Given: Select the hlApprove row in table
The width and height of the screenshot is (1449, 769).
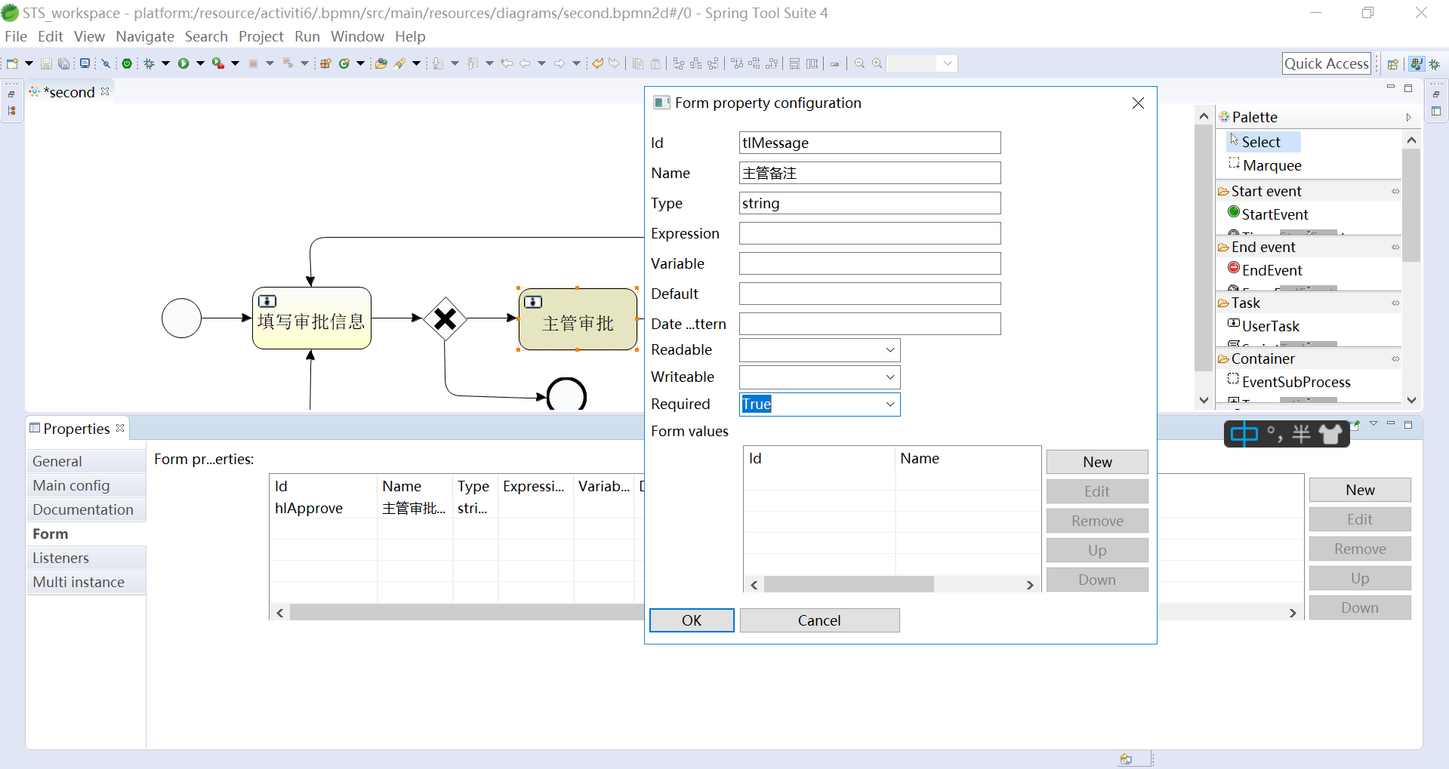Looking at the screenshot, I should [457, 509].
